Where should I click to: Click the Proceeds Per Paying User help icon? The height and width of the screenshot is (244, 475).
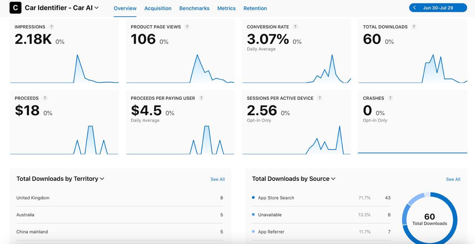click(201, 98)
